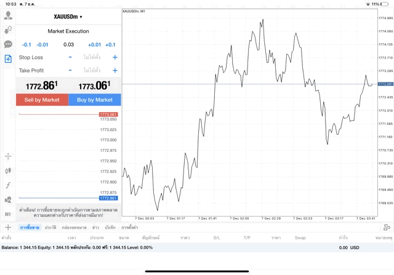Increase volume by 0.01
This screenshot has width=394, height=275.
(94, 45)
